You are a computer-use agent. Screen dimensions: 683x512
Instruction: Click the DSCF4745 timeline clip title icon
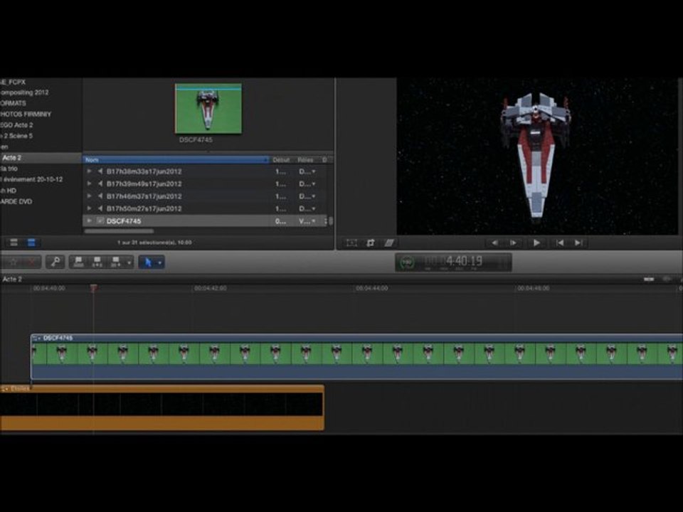click(36, 338)
